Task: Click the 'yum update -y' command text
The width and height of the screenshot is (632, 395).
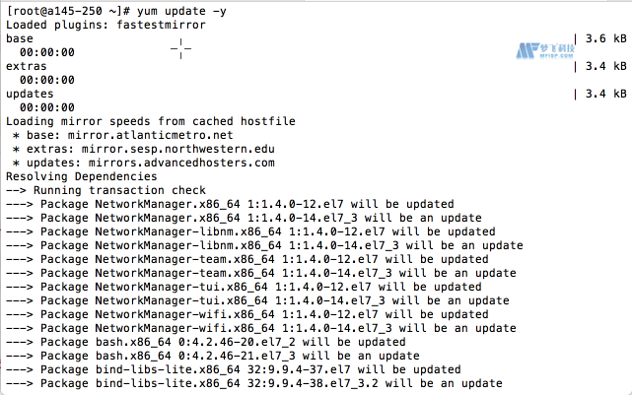Action: click(x=181, y=11)
